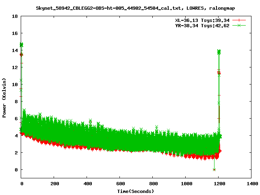Click the Power (Kelvin) y-axis label

click(4, 98)
